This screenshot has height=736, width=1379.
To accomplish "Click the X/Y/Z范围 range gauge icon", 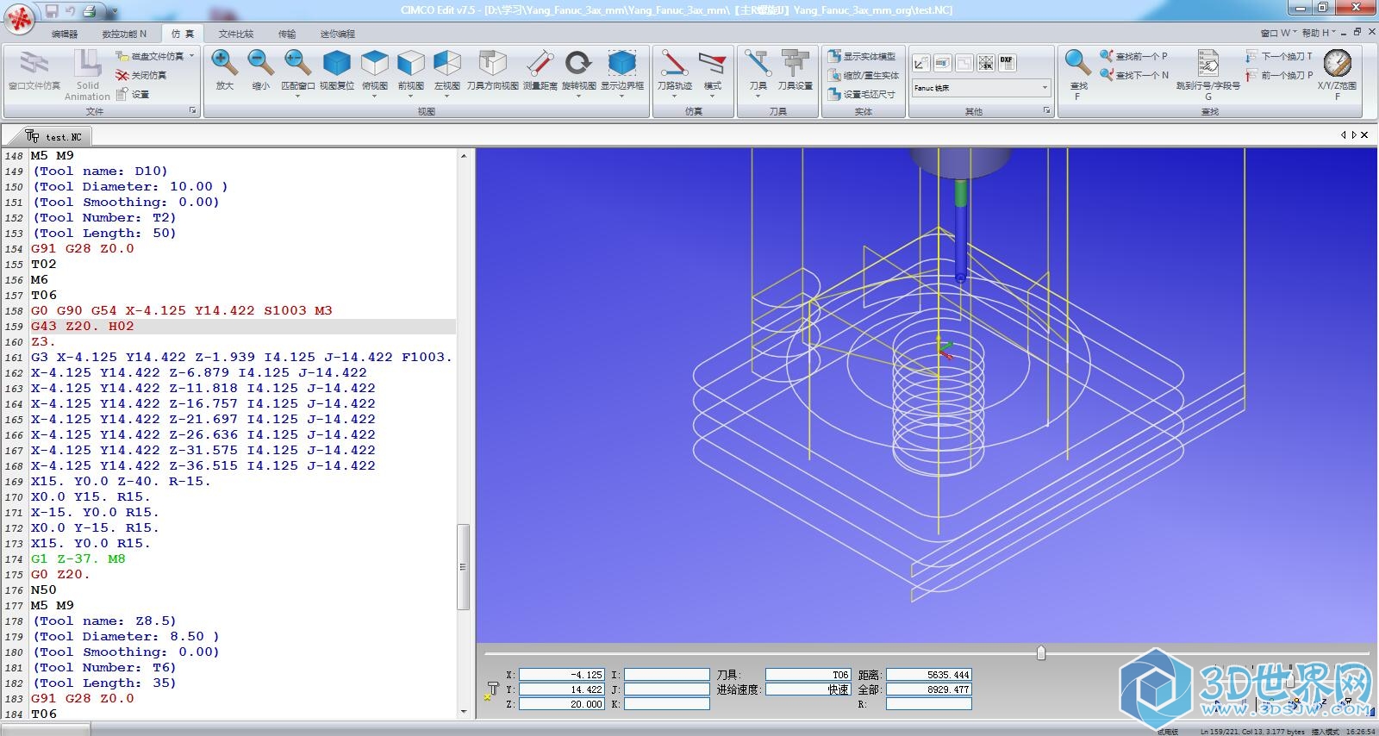I will pyautogui.click(x=1337, y=65).
